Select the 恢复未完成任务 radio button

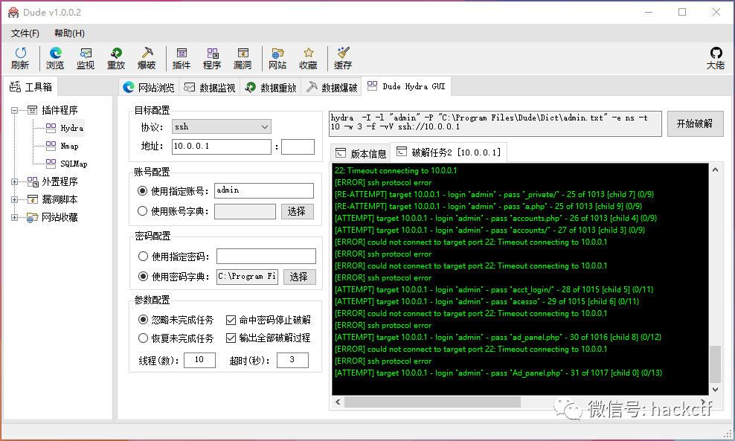(143, 338)
